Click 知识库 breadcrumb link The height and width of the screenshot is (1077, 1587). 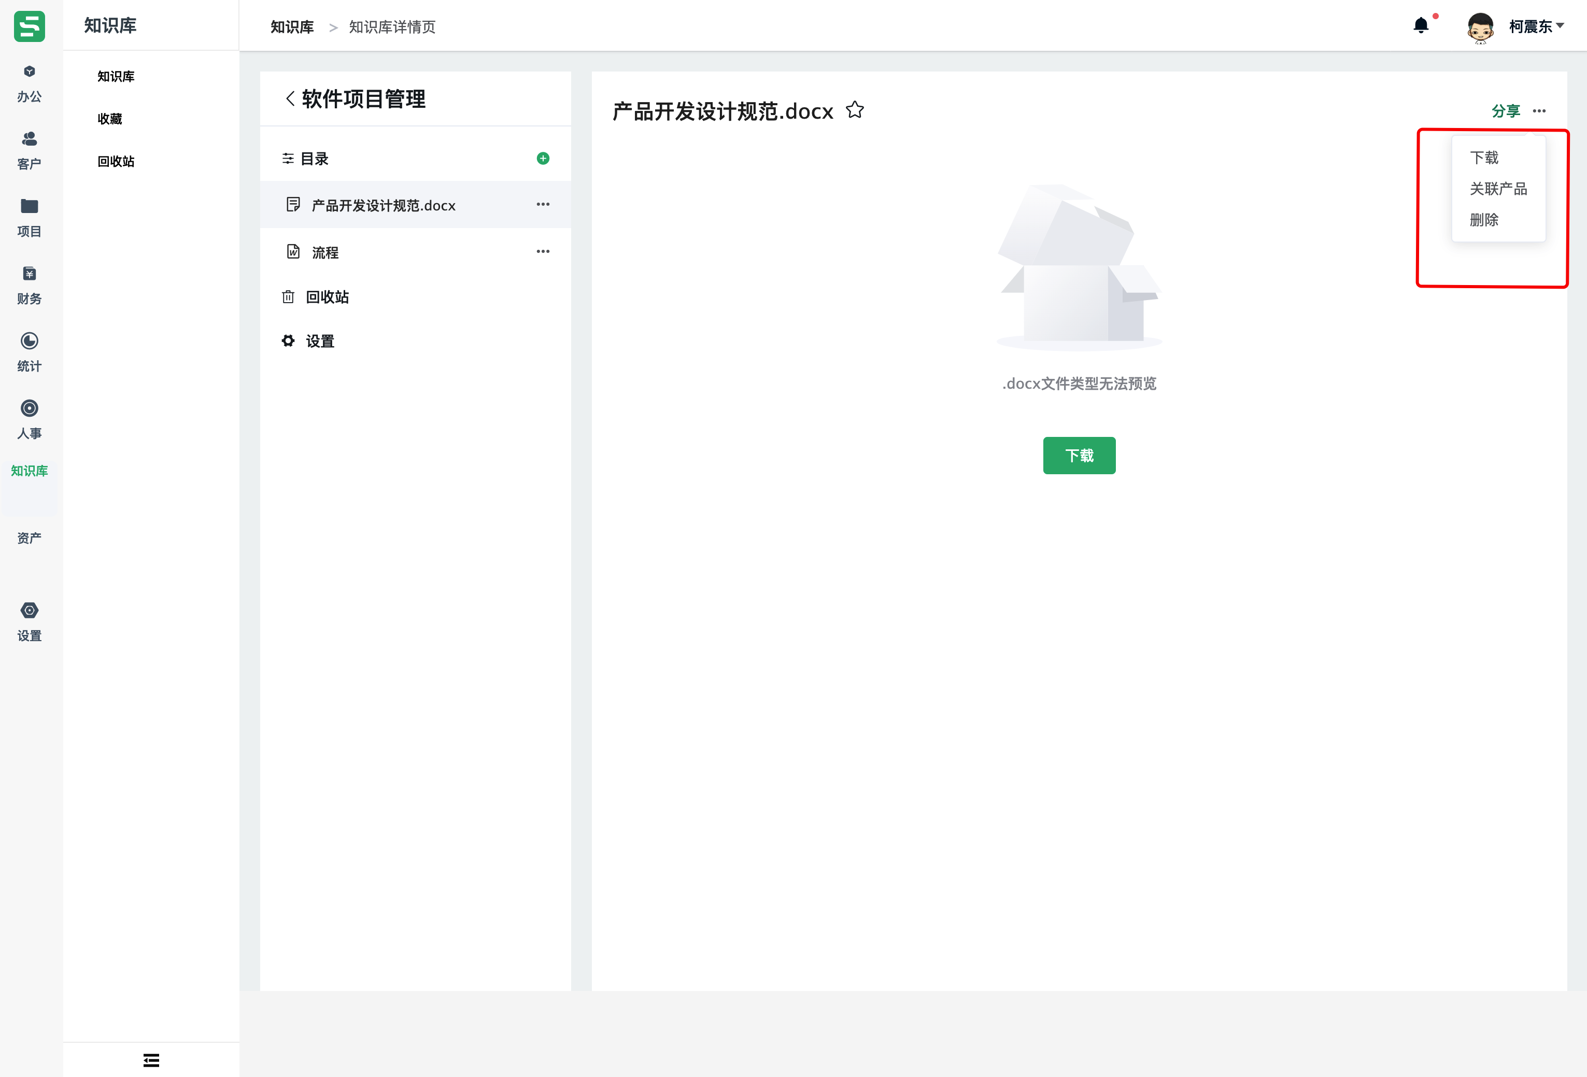tap(292, 26)
